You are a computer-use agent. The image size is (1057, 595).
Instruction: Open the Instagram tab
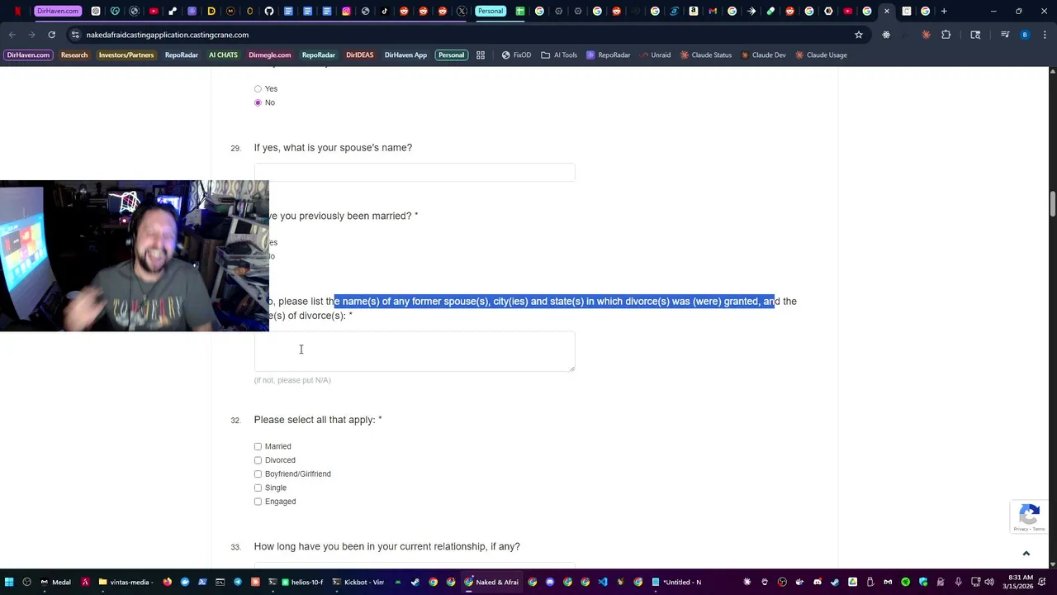tap(346, 12)
